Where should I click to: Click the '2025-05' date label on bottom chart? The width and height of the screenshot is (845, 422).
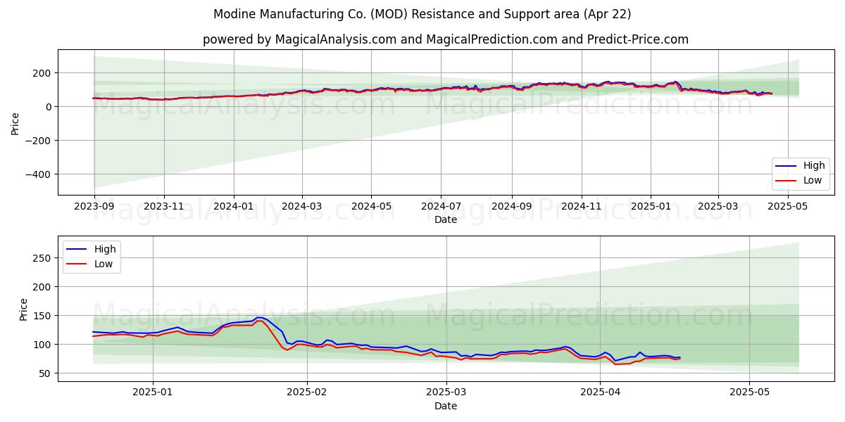[x=749, y=394]
